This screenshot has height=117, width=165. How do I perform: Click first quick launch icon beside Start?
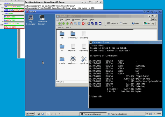39,114
